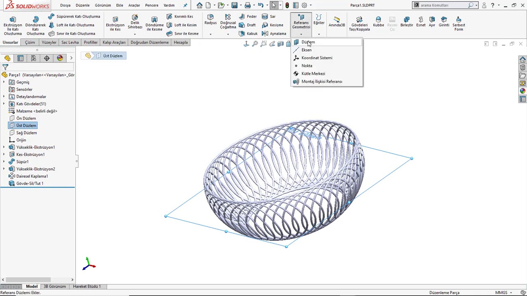Switch to the Çizim tab
The width and height of the screenshot is (527, 296).
[x=30, y=42]
